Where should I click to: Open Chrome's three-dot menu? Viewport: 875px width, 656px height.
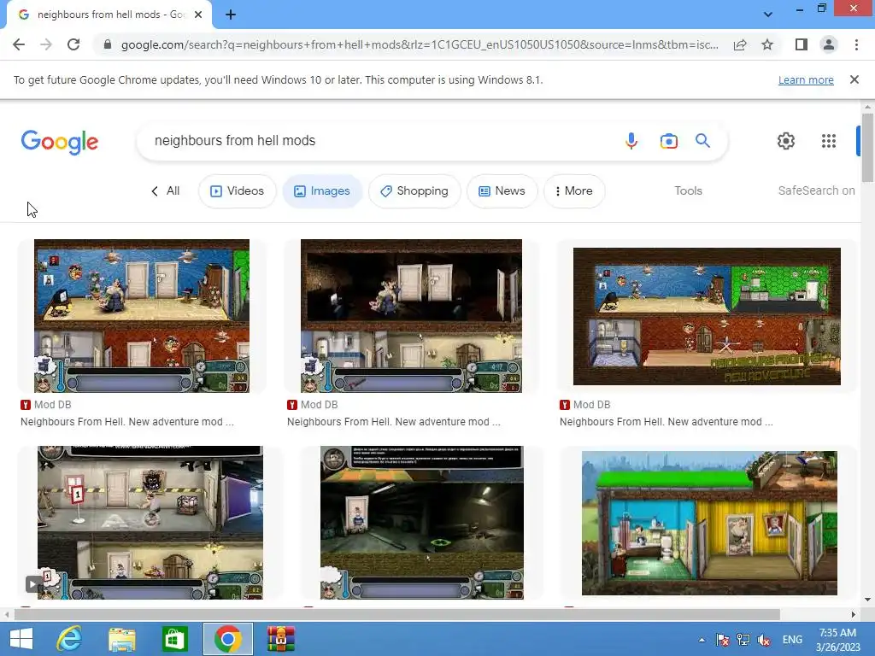coord(856,44)
